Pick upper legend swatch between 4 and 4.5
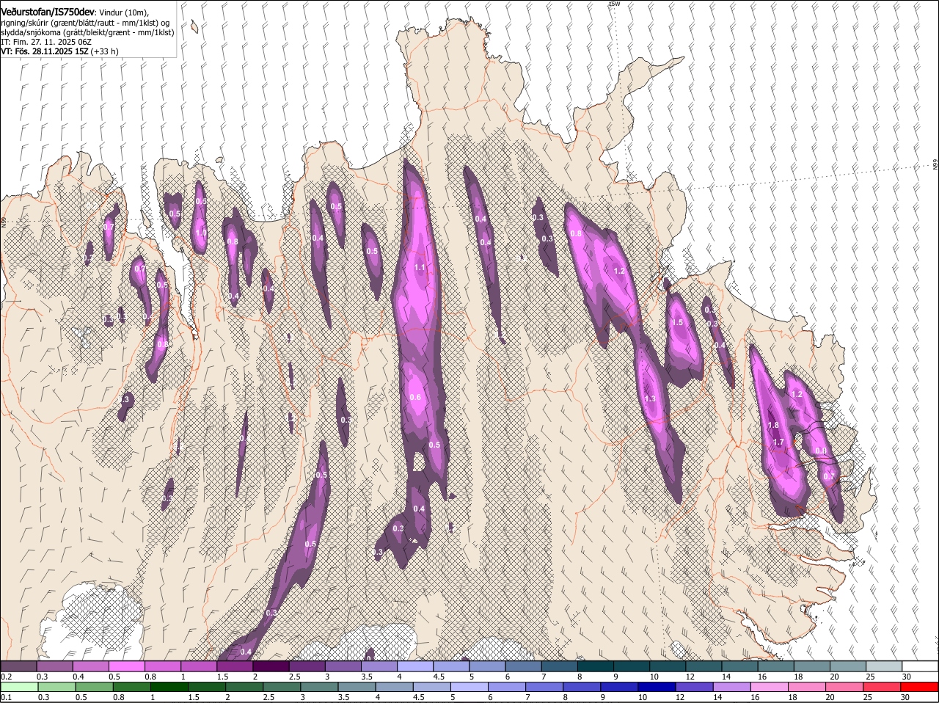The width and height of the screenshot is (939, 703). [414, 666]
